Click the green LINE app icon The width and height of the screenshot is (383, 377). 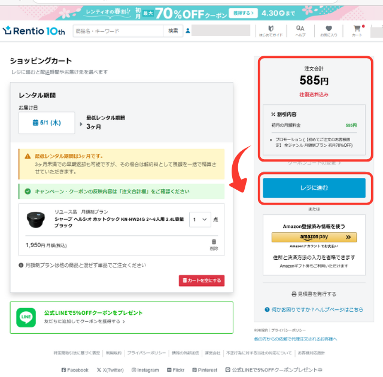point(26,317)
